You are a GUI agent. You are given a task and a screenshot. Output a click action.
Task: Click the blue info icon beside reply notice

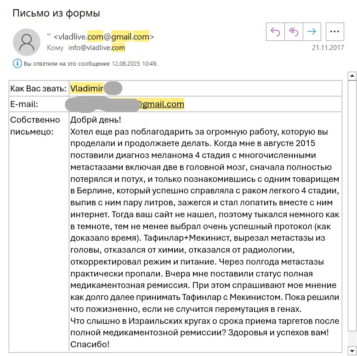(17, 63)
